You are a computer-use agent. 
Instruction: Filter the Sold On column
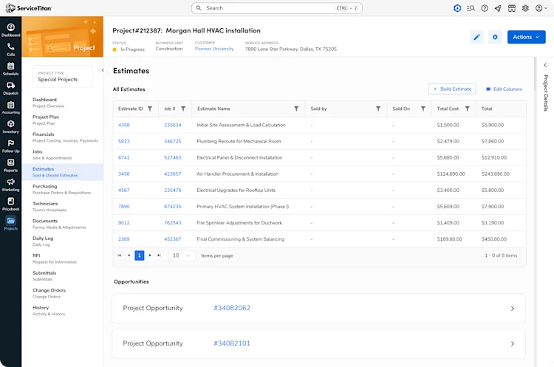coord(423,109)
